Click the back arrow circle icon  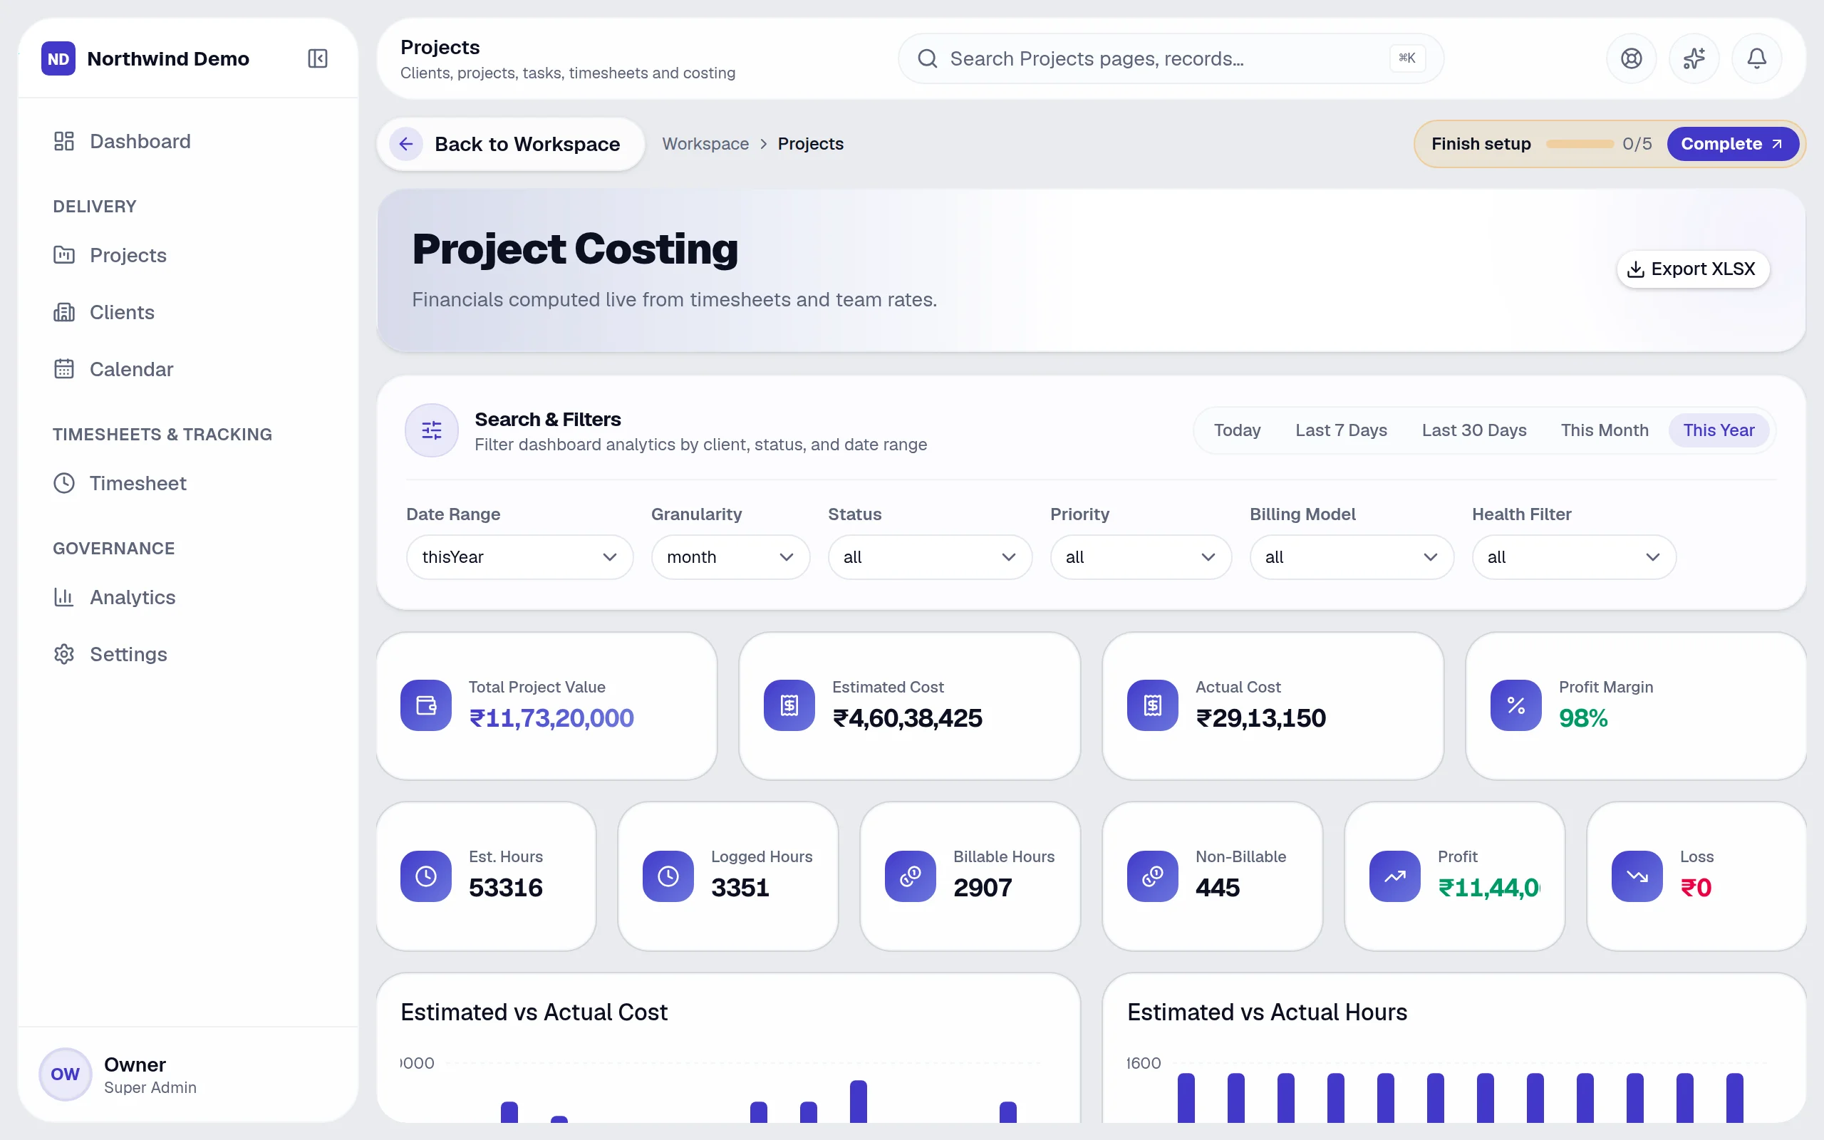pos(406,143)
